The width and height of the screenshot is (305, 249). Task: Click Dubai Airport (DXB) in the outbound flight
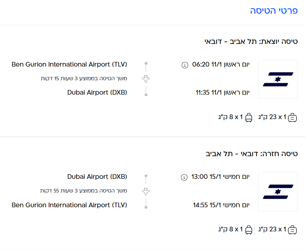click(97, 92)
